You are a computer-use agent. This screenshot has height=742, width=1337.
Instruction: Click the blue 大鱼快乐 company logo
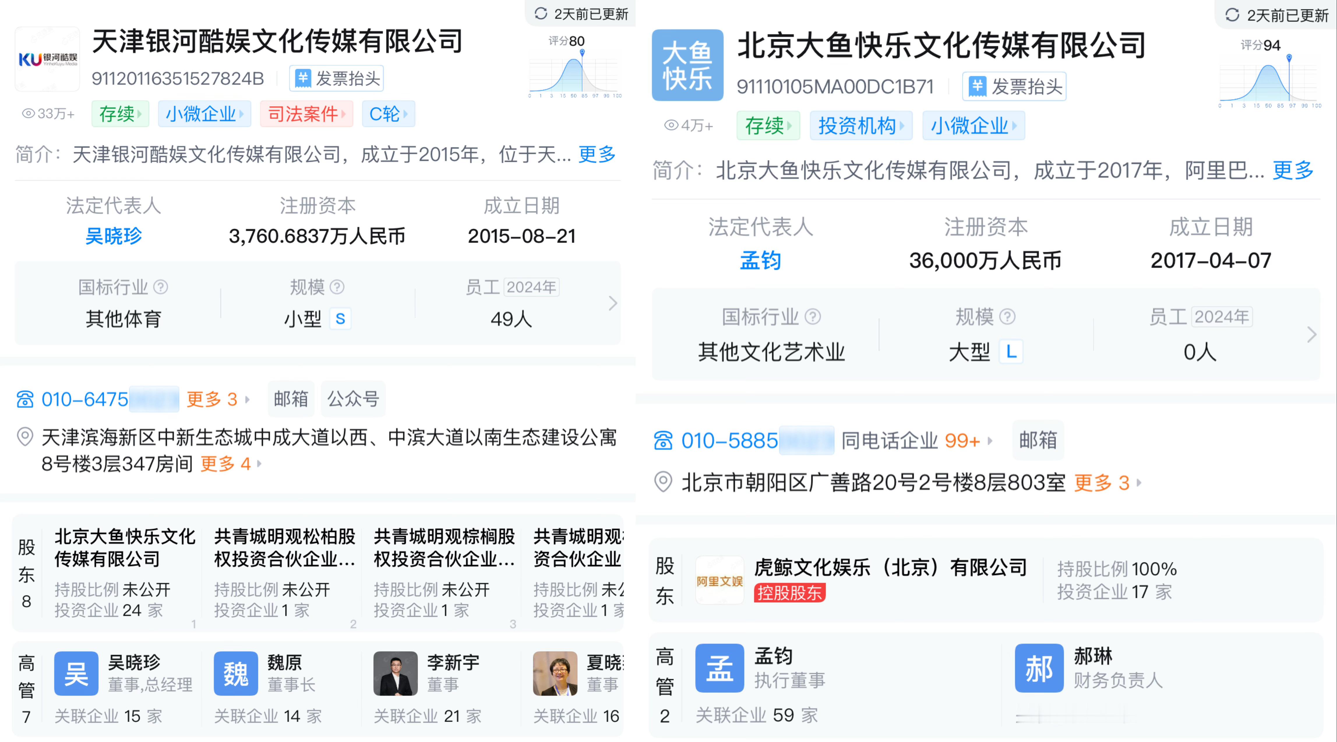click(x=687, y=65)
